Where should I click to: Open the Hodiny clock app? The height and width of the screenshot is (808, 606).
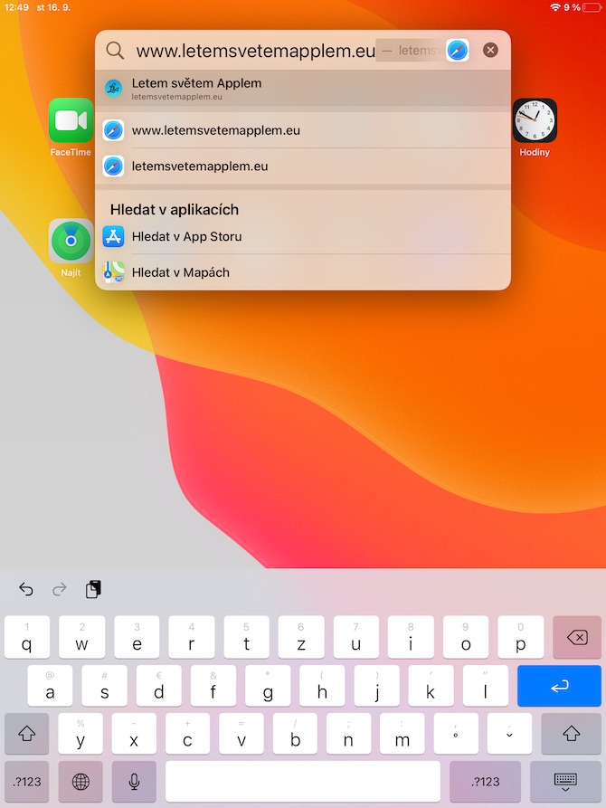(x=535, y=120)
